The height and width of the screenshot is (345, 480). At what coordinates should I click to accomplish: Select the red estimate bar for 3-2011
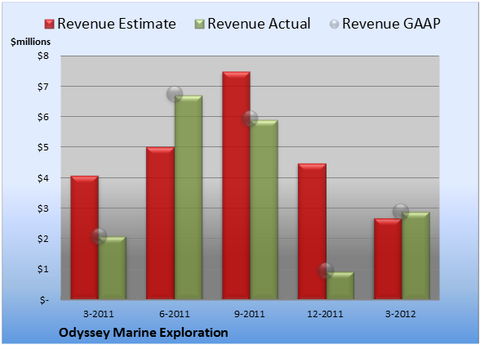click(85, 238)
